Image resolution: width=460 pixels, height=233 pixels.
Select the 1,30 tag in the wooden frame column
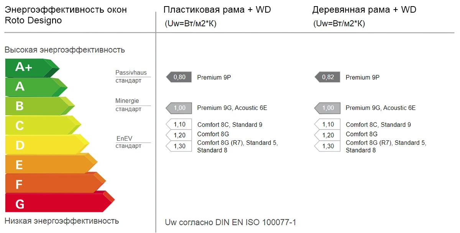pos(327,146)
